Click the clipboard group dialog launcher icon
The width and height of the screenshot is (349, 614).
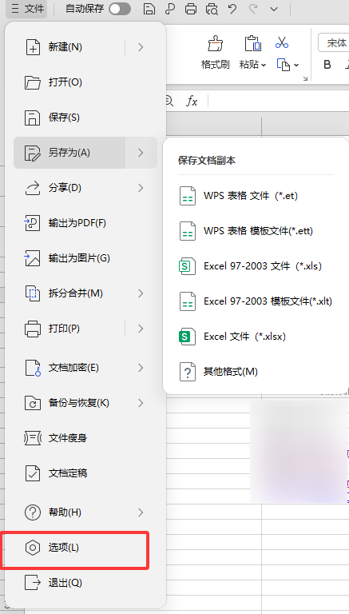point(306,78)
